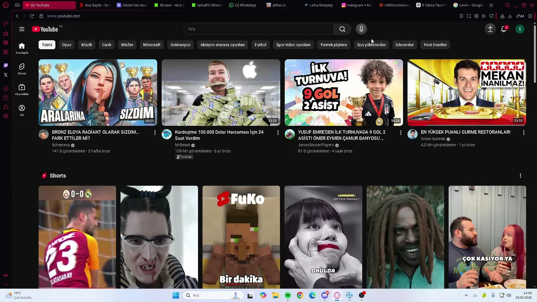537x302 pixels.
Task: Open JuniorSoccerPlayers channel link
Action: (316, 145)
